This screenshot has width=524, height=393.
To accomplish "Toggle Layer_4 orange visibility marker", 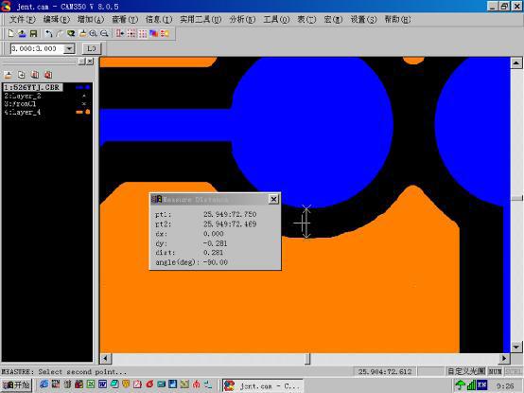I will pos(83,112).
